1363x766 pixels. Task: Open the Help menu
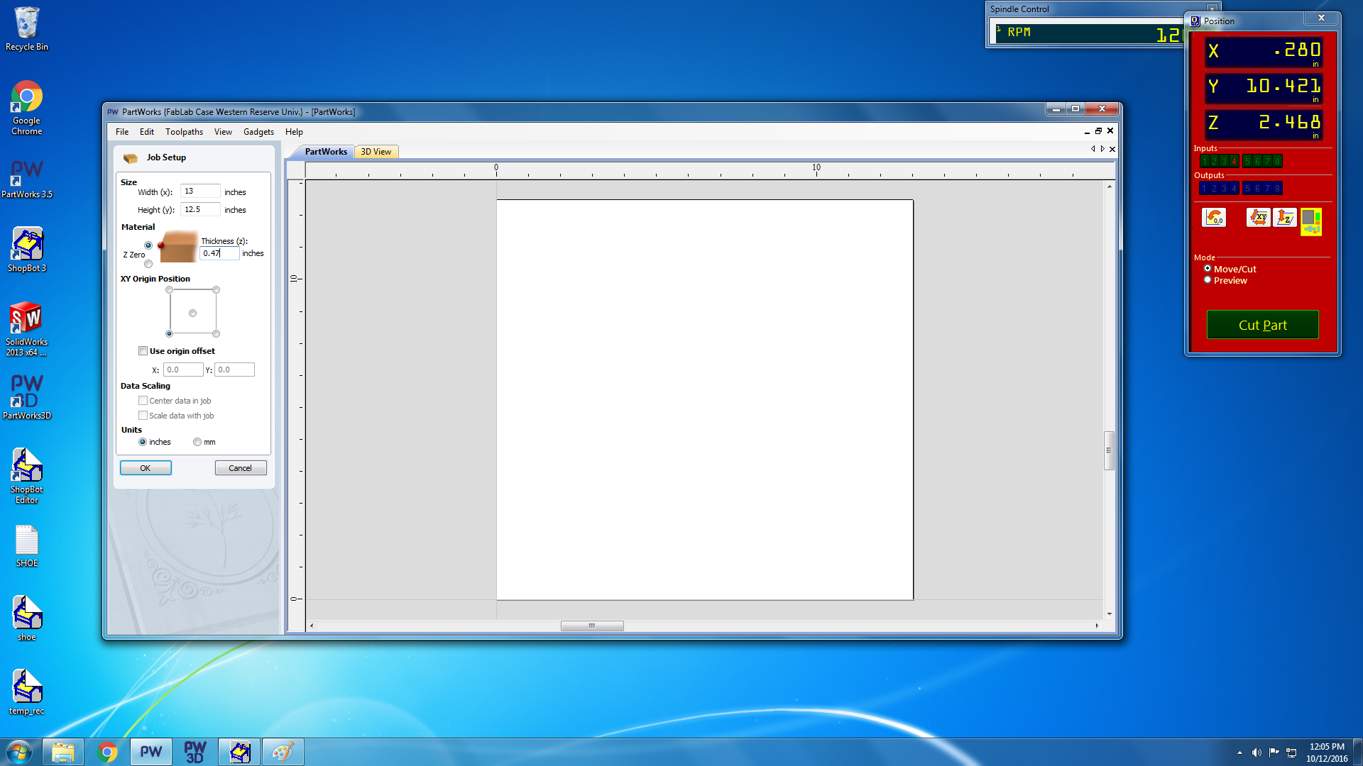pos(294,132)
